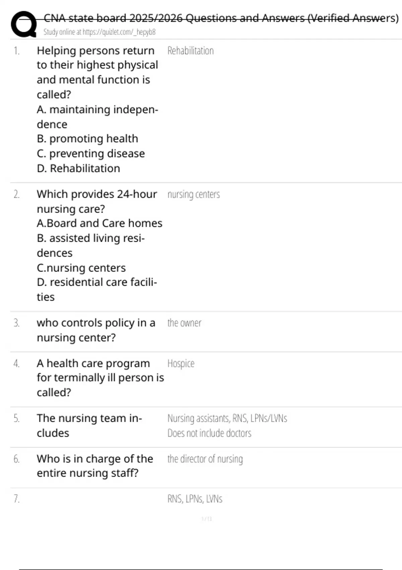Click the nursing centers answer text

tap(194, 194)
